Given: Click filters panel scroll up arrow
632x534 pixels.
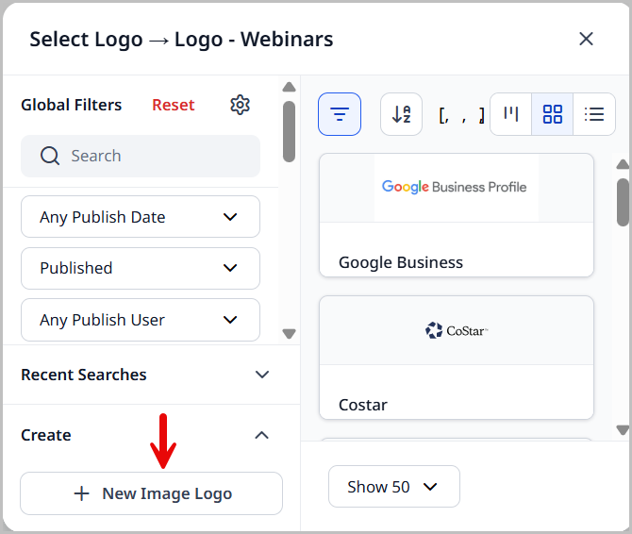Looking at the screenshot, I should tap(289, 87).
